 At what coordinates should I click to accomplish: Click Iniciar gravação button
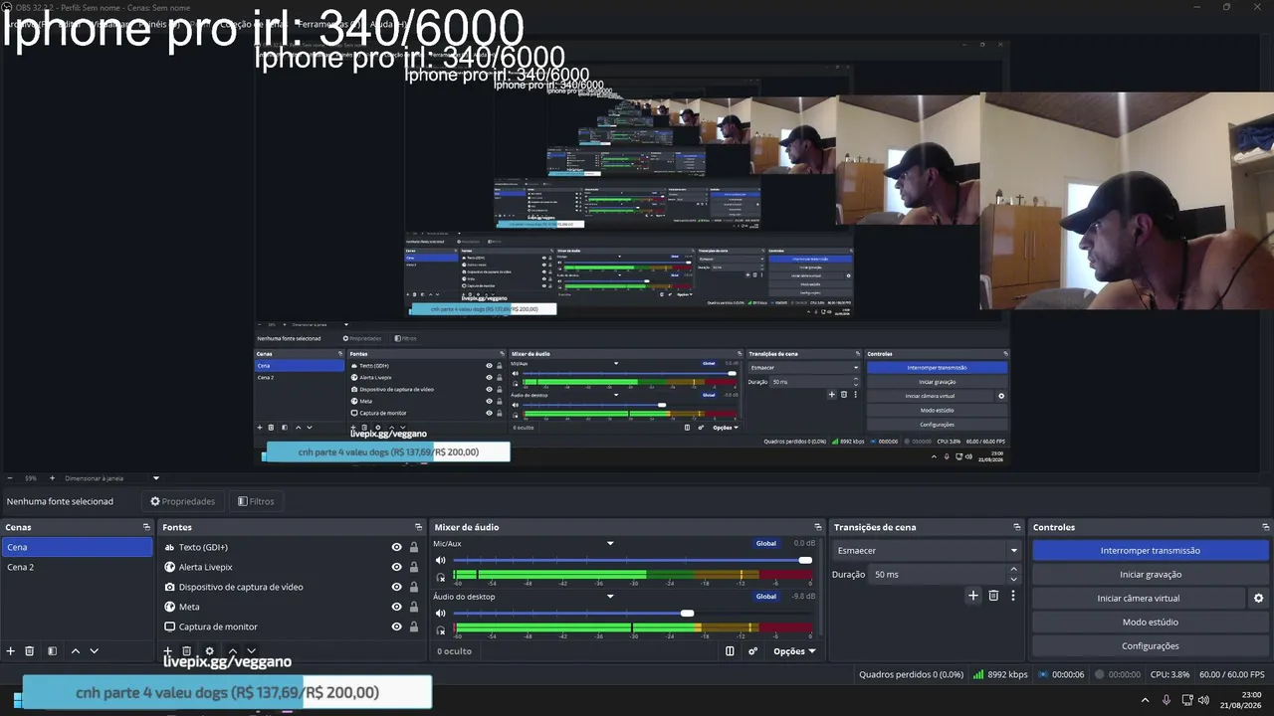(1151, 575)
